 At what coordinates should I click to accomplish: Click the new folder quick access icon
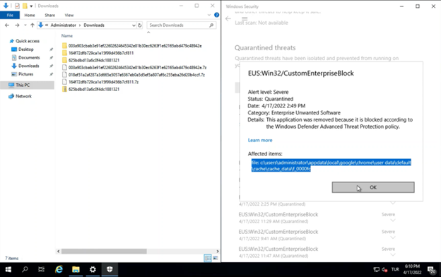coord(25,6)
